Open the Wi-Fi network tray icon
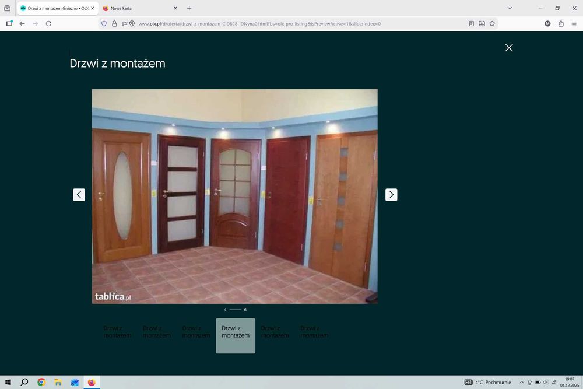The width and height of the screenshot is (583, 389). pos(554,383)
